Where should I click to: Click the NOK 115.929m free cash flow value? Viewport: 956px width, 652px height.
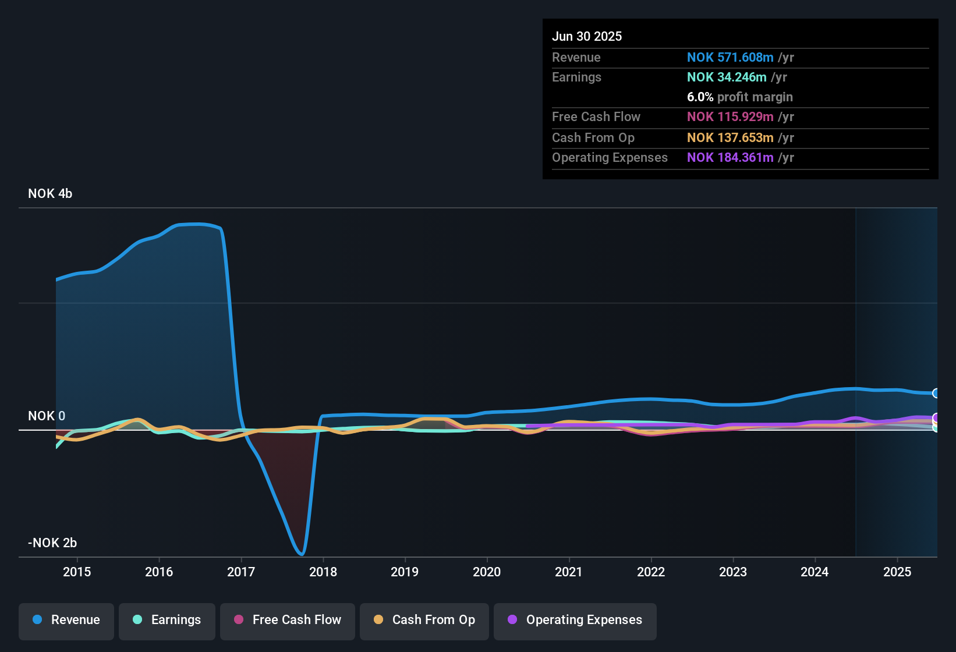[730, 116]
